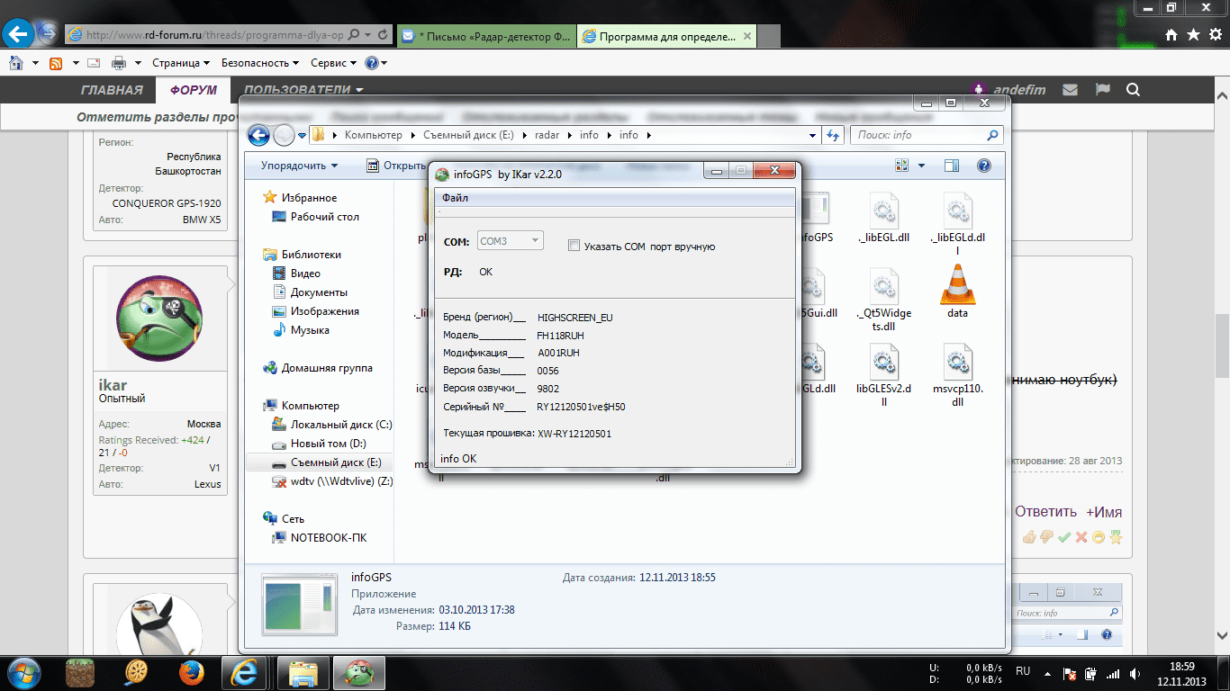This screenshot has width=1230, height=691.
Task: Click the Компьютер breadcrumb in address bar
Action: (373, 135)
